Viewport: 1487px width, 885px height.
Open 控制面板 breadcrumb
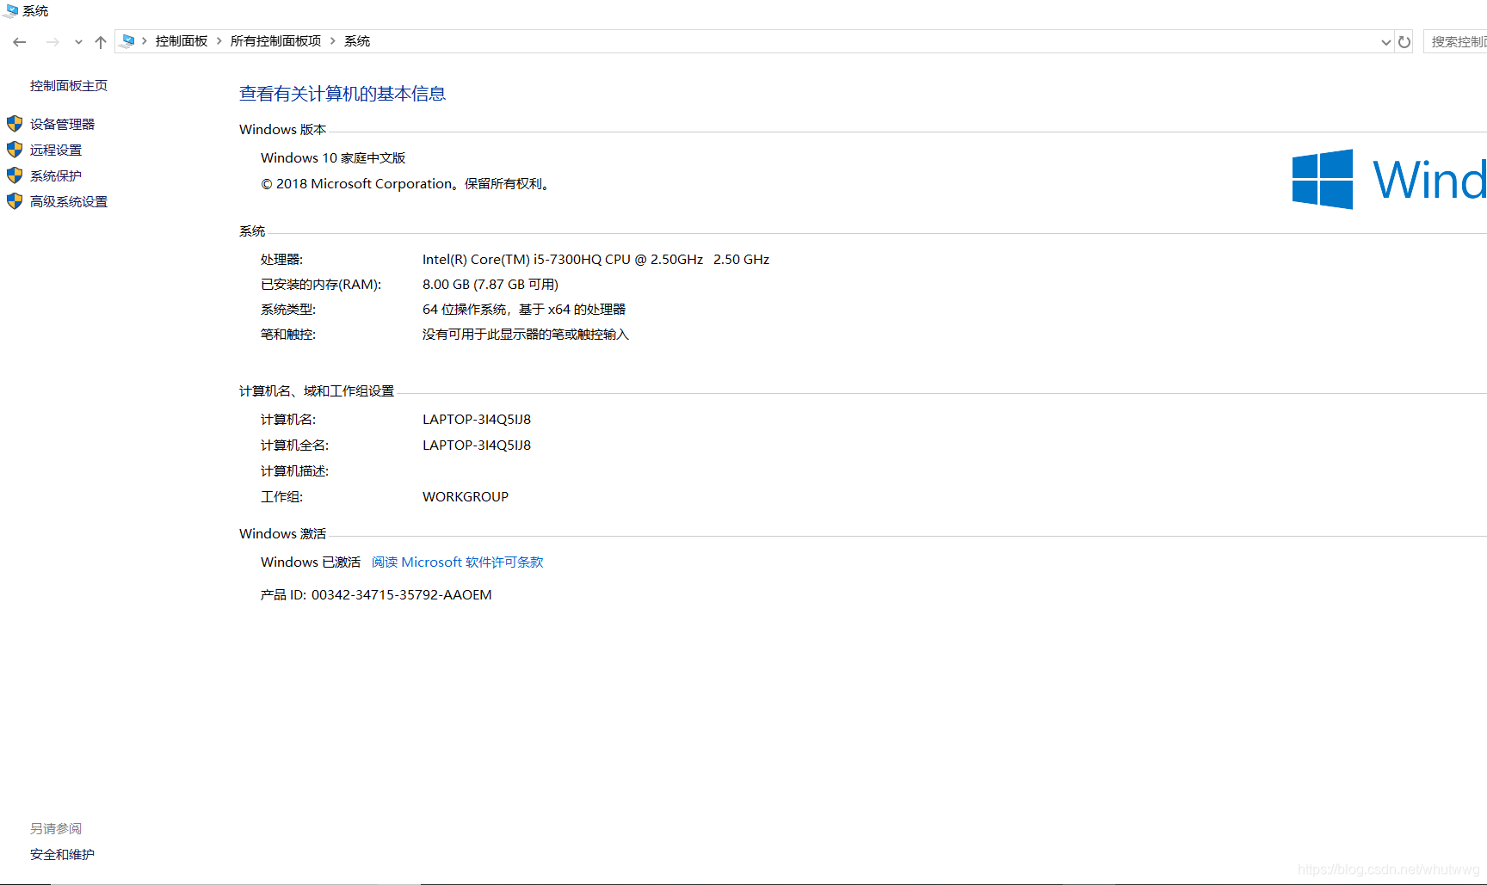pyautogui.click(x=182, y=41)
